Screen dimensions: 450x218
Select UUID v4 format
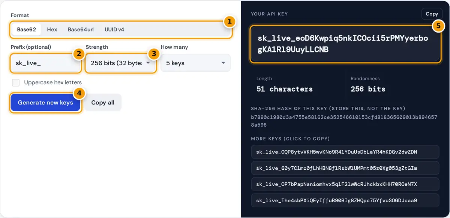tap(114, 29)
